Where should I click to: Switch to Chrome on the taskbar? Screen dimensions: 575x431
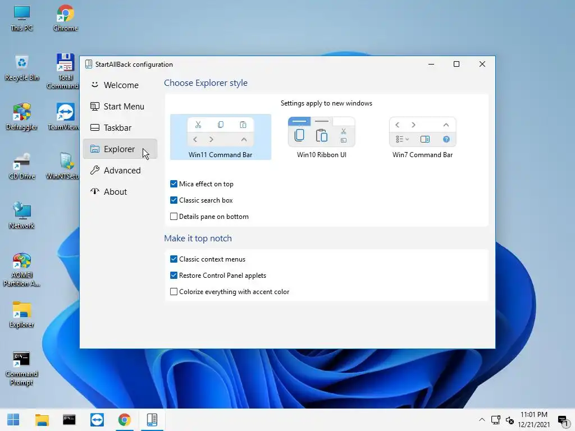coord(125,420)
